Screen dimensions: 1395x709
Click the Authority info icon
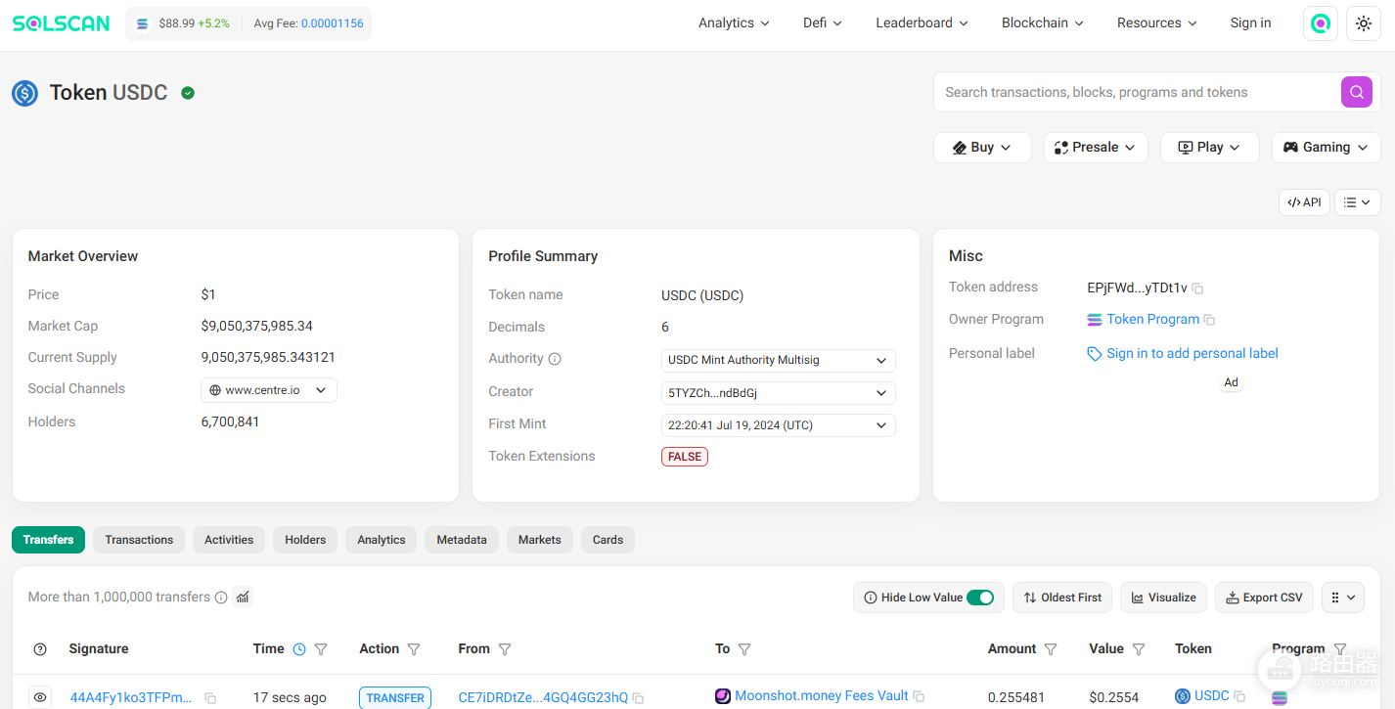tap(555, 359)
